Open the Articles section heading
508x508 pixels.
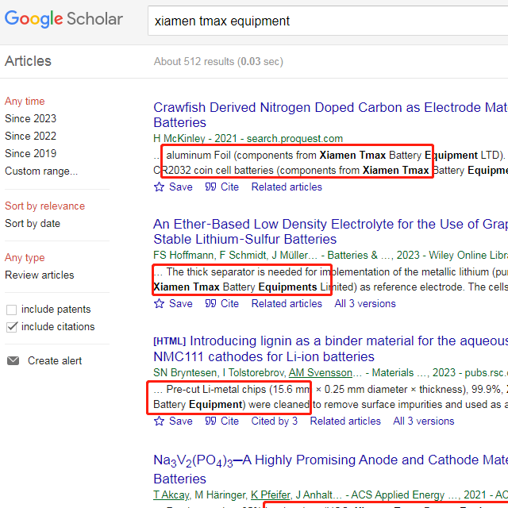click(x=28, y=61)
